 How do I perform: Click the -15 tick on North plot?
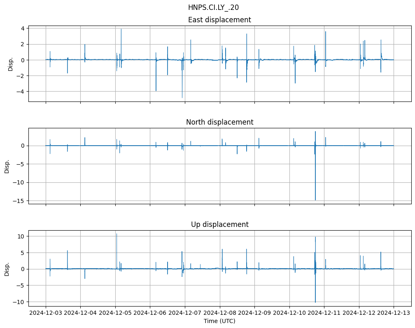click(x=20, y=201)
